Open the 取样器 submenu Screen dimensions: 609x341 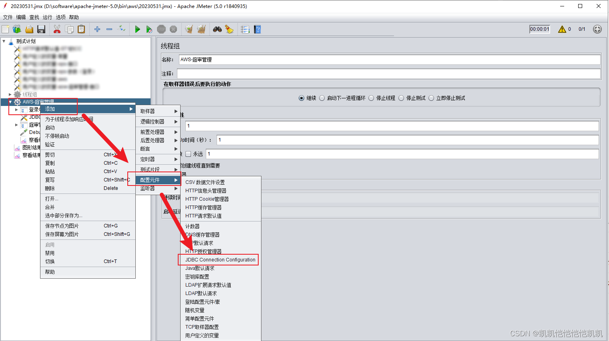[x=159, y=111]
